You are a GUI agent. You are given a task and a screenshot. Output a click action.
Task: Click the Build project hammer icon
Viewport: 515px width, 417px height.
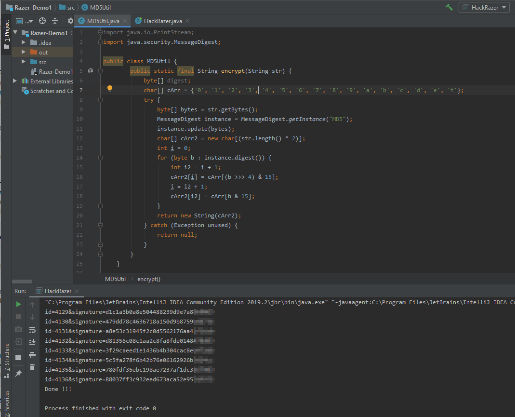pos(449,7)
